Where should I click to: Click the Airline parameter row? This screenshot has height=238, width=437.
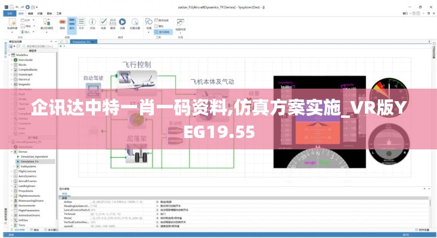pyautogui.click(x=245, y=202)
